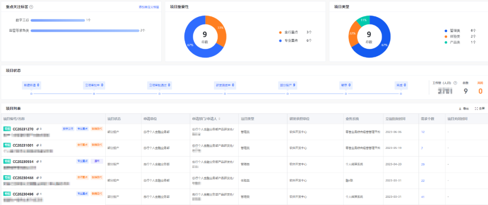
Task: Select the 完成 0 status node
Action: click(401, 85)
